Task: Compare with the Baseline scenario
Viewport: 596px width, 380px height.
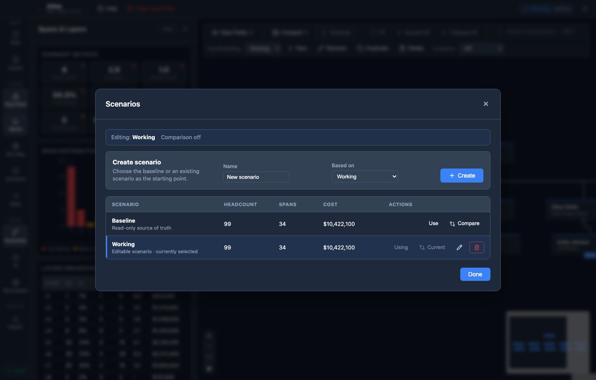Action: pos(464,223)
